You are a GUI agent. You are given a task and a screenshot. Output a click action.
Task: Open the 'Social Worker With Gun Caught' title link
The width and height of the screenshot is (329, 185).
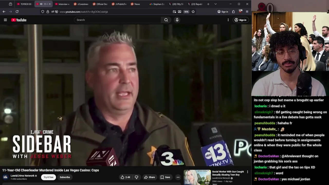pyautogui.click(x=228, y=173)
